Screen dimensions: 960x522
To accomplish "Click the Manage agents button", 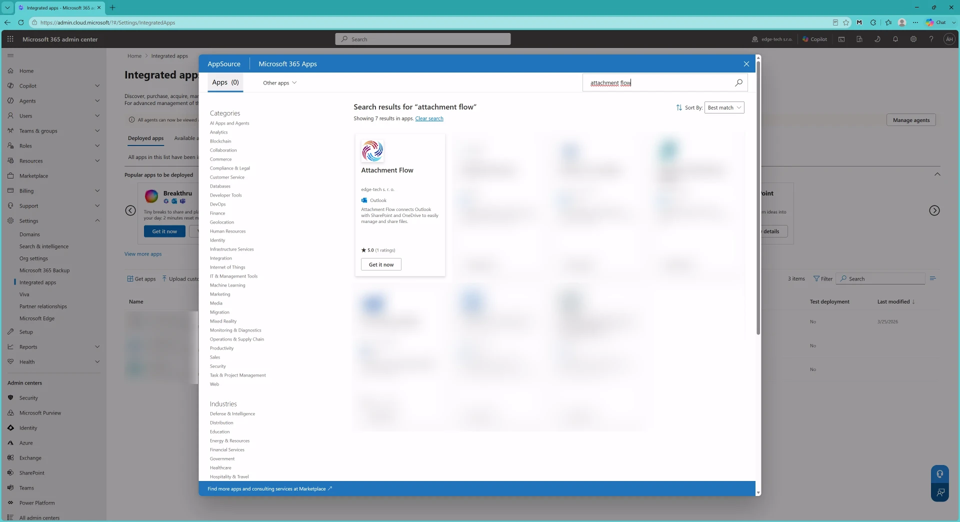I will (x=911, y=120).
